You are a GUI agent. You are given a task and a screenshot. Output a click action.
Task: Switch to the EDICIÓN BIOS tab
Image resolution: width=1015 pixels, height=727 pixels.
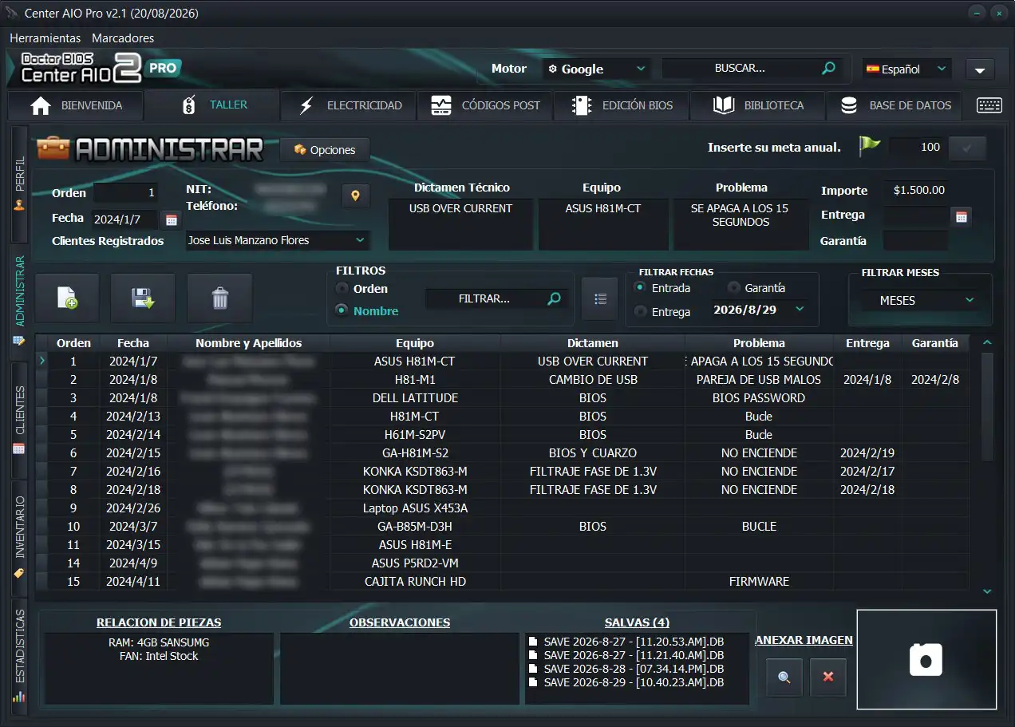point(622,105)
